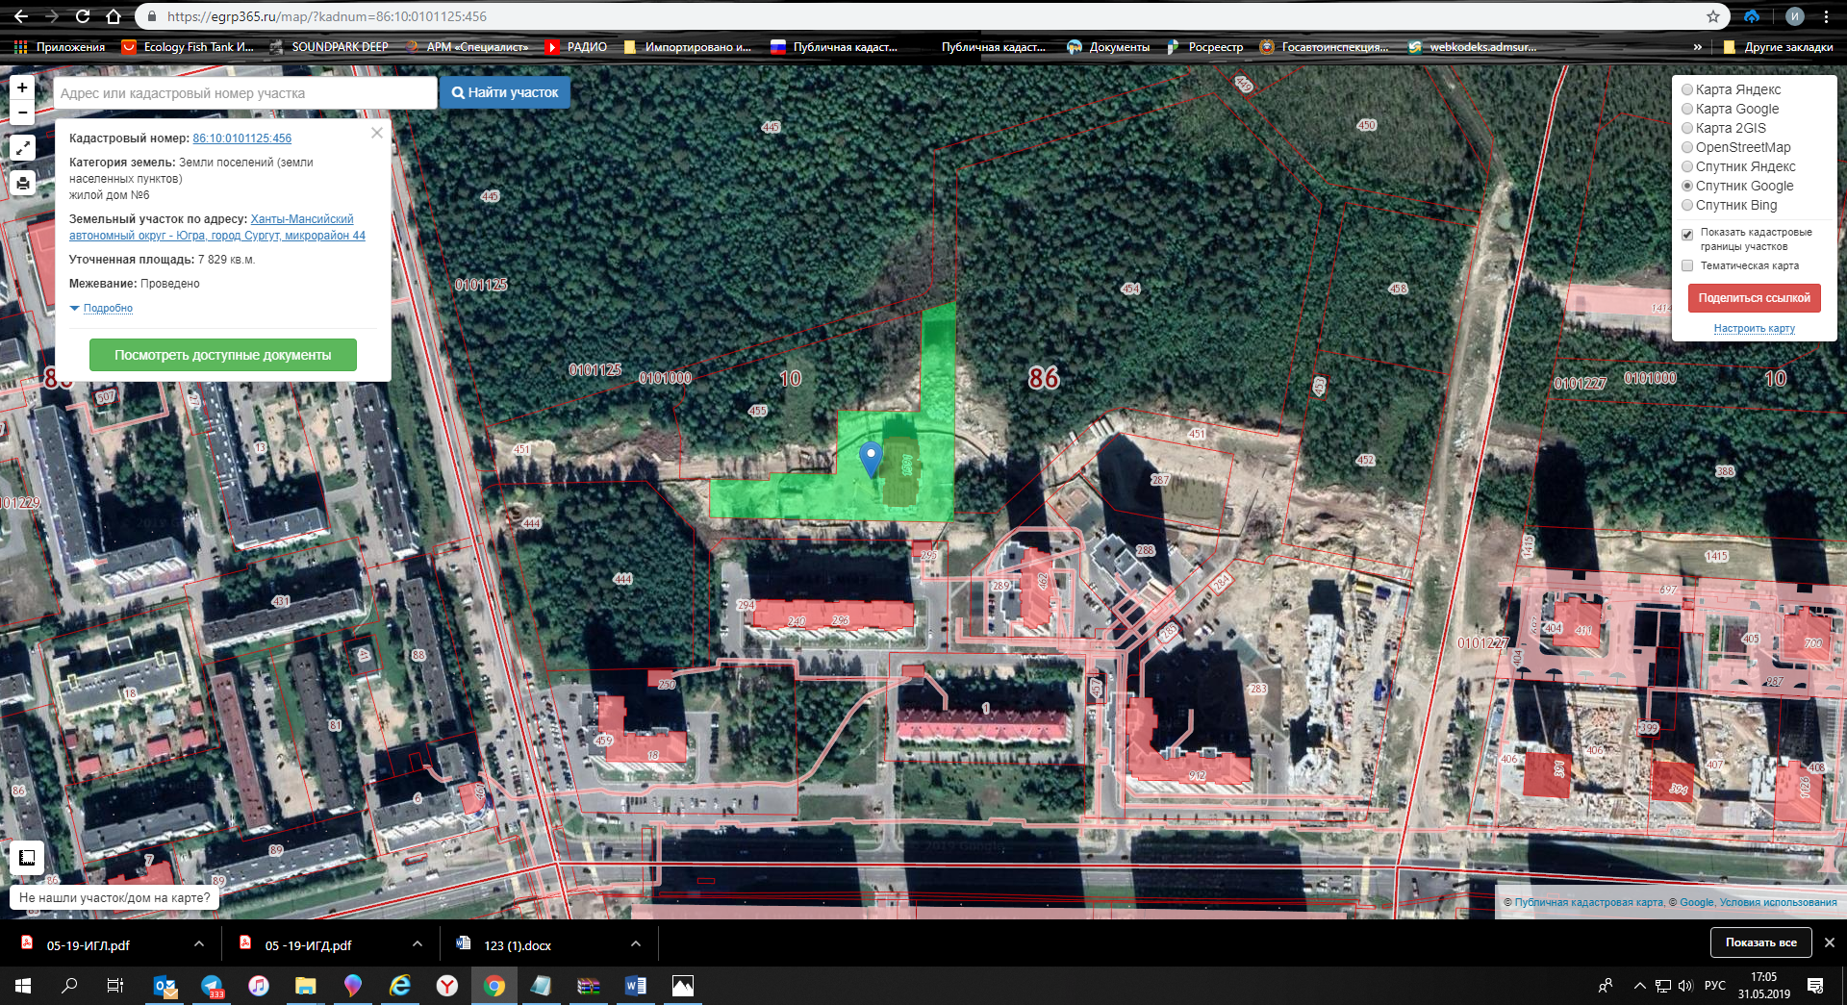Toggle cadastral boundaries checkbox
Viewport: 1847px width, 1005px height.
point(1687,234)
